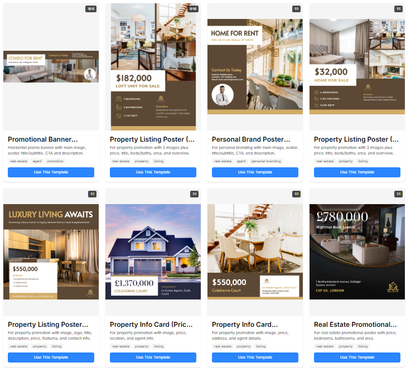Open the Luxury Living Awaits thumbnail
This screenshot has width=406, height=372.
pos(51,252)
